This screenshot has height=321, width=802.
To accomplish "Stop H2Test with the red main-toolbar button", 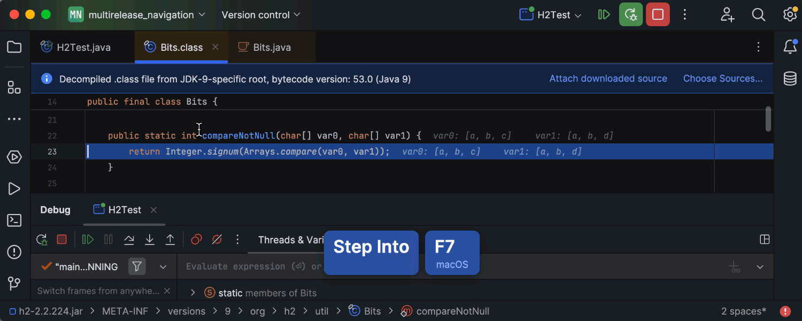I will tap(658, 15).
